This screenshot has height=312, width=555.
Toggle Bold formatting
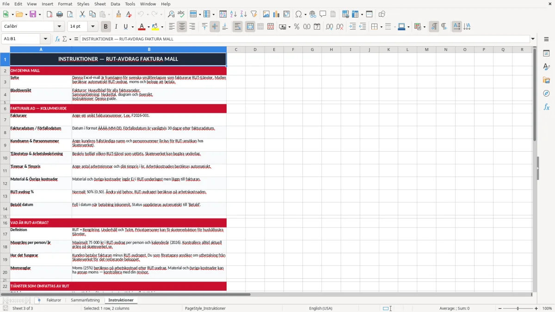105,27
